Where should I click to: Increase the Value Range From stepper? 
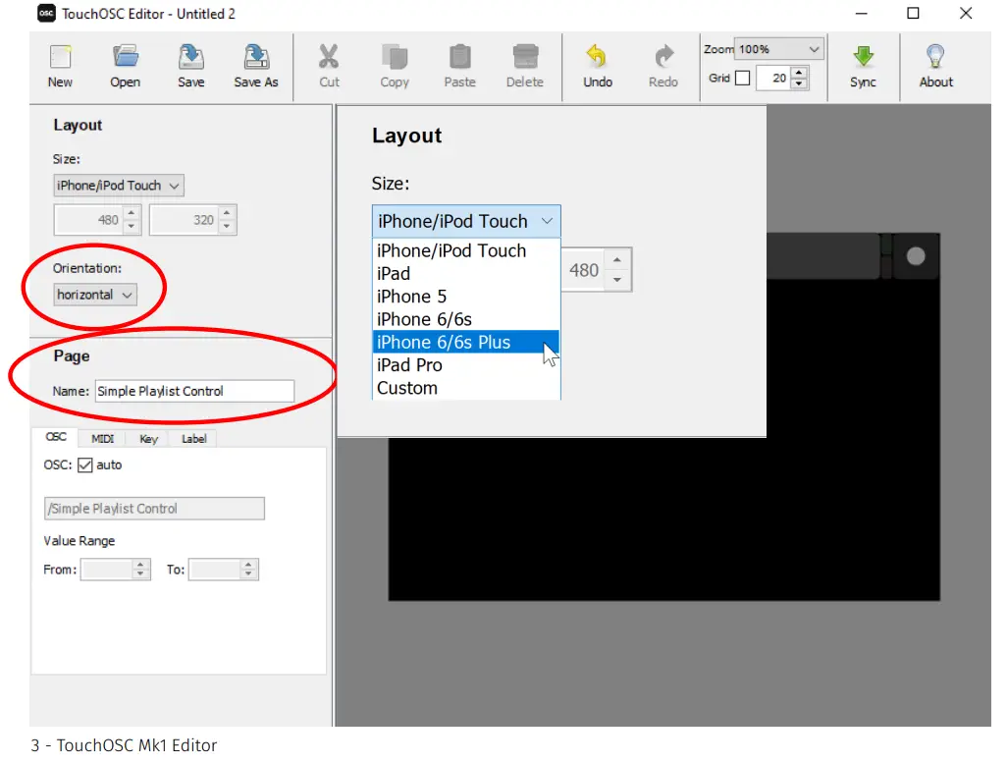tap(140, 564)
